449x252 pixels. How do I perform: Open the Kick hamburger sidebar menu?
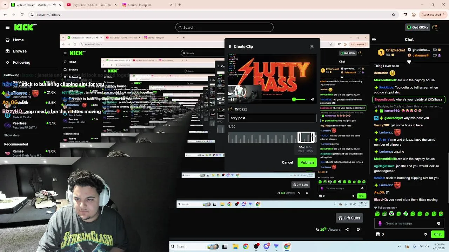tap(7, 27)
